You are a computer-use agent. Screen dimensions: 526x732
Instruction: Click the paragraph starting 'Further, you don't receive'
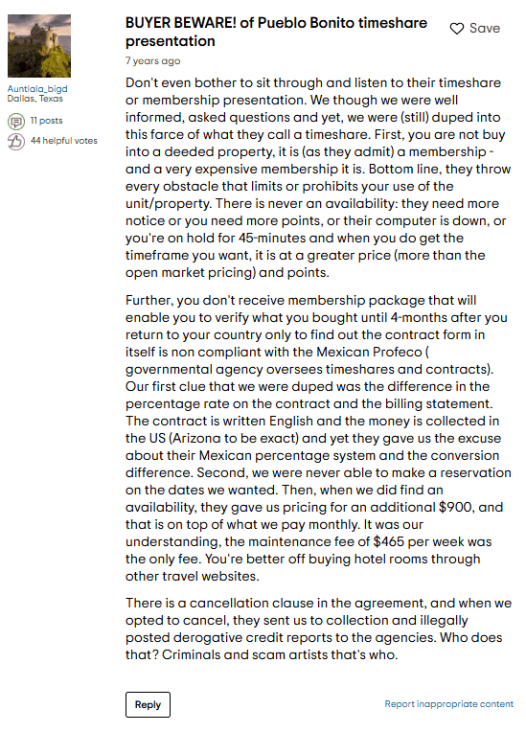pos(318,438)
